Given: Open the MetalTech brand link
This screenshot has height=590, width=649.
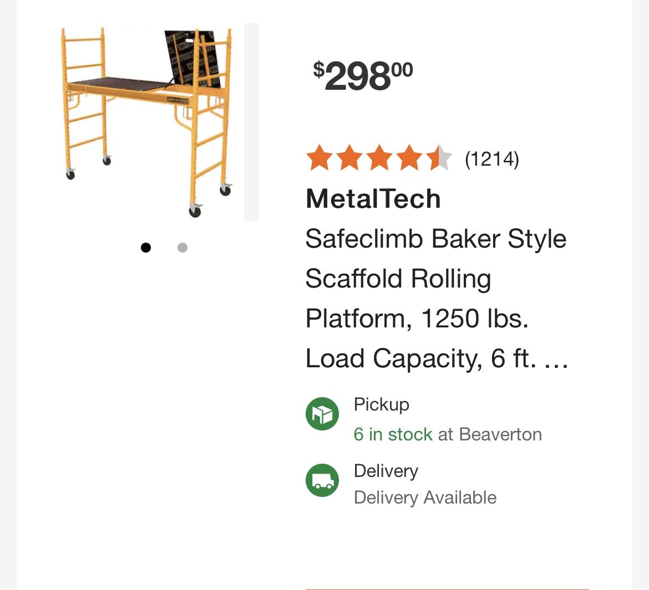Looking at the screenshot, I should coord(373,199).
